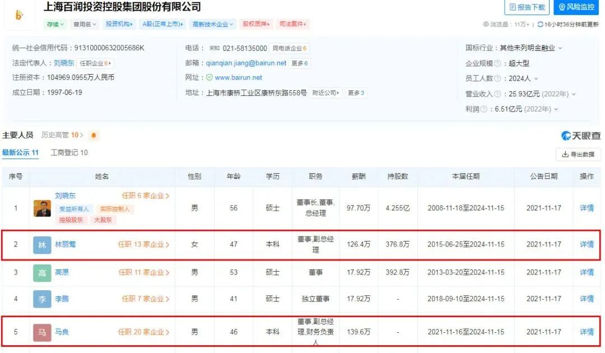Viewport: 605px width, 353px height.
Task: Open 详情 for 李鹏 row
Action: (x=587, y=299)
